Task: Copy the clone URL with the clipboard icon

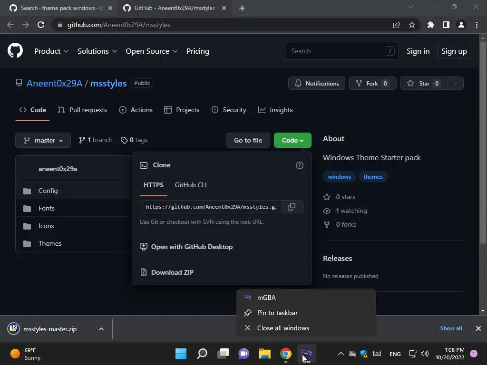Action: tap(292, 207)
